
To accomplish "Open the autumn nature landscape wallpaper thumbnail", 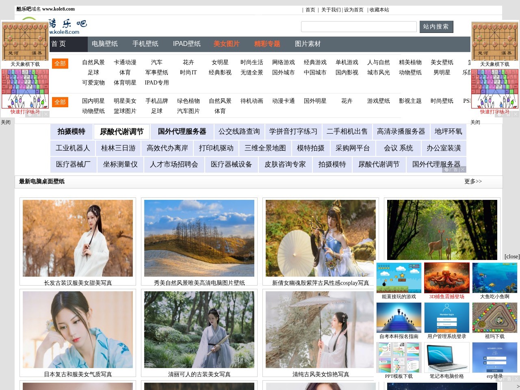I will [199, 238].
